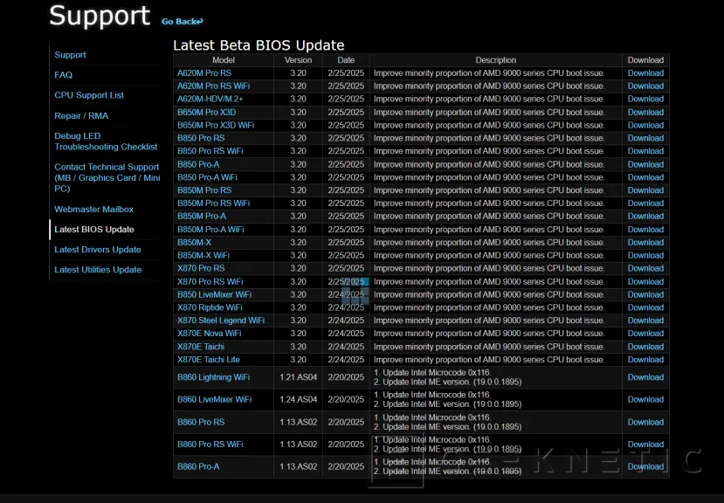Open the B650M Pro X3D WiFi link
Image resolution: width=724 pixels, height=503 pixels.
(x=216, y=125)
